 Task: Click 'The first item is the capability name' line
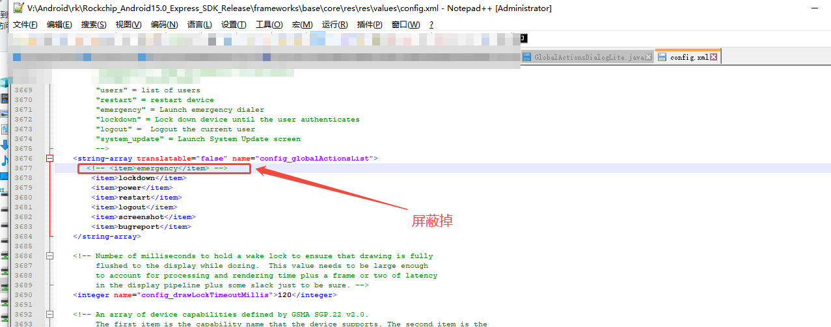[x=292, y=323]
